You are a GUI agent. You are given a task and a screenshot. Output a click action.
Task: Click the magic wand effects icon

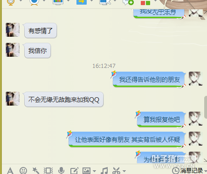tap(35, 171)
